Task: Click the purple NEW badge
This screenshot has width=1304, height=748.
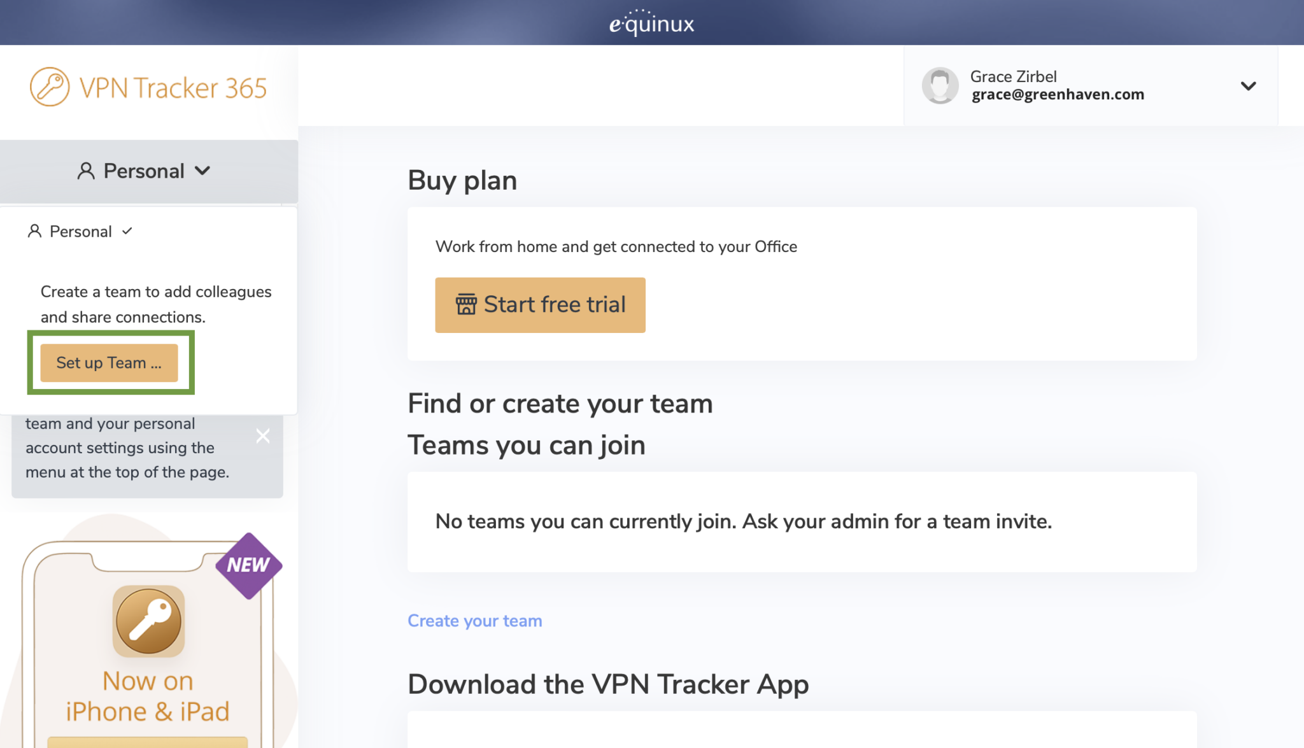Action: tap(248, 564)
